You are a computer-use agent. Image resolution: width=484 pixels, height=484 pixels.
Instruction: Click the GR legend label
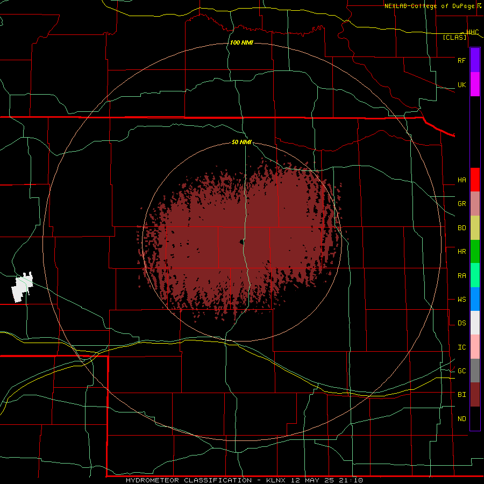click(461, 204)
